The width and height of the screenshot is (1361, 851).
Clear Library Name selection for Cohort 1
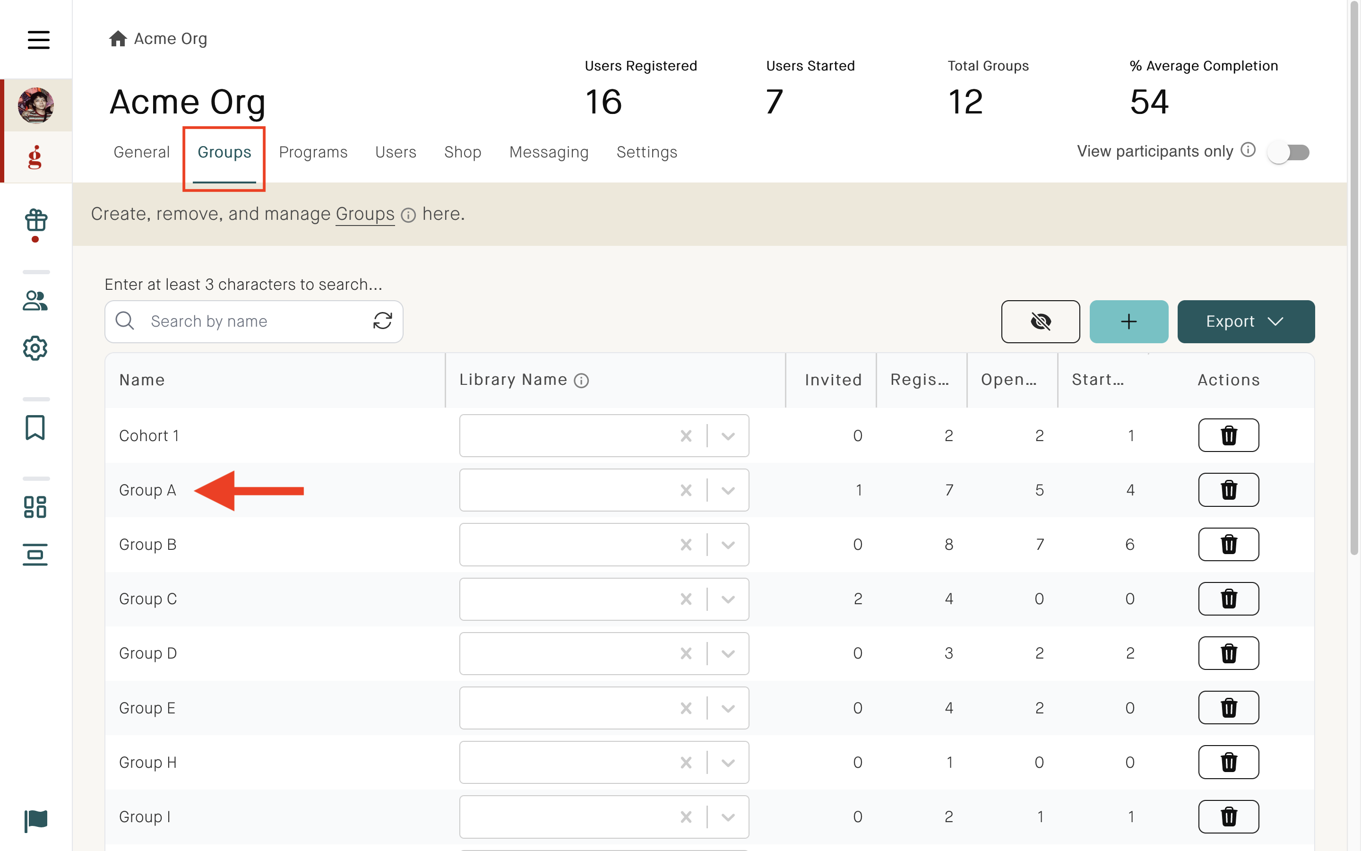[686, 435]
